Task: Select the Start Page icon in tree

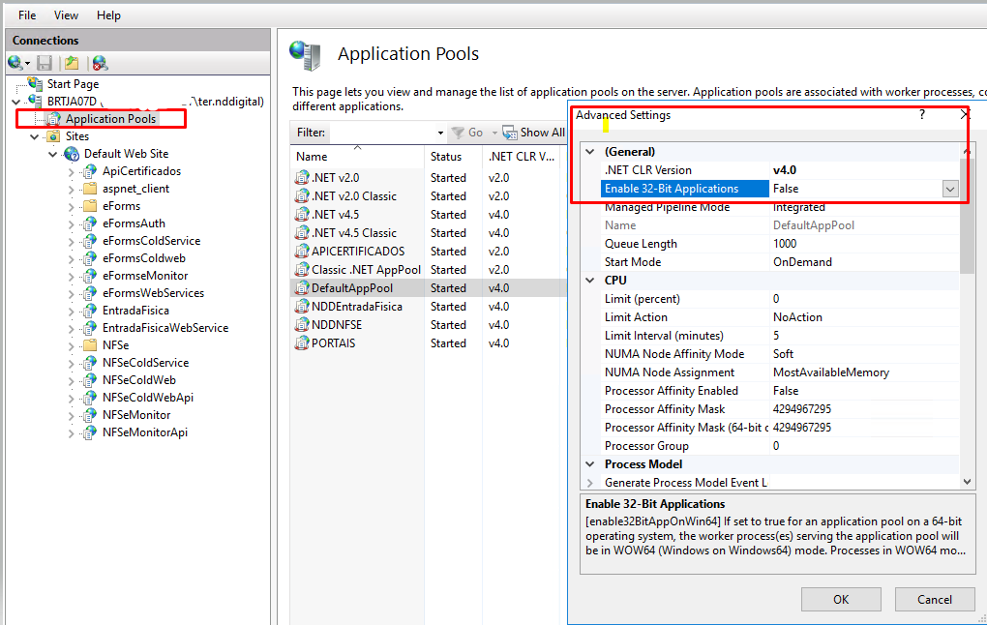Action: pyautogui.click(x=36, y=84)
